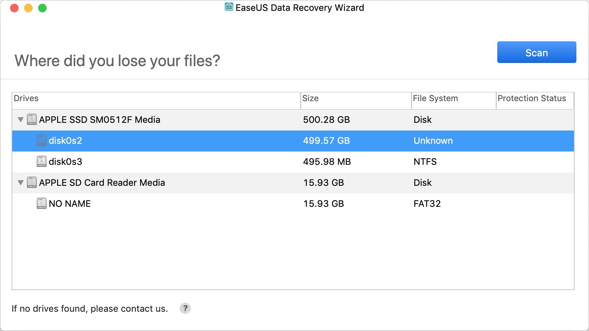Click the green zoom window button
The height and width of the screenshot is (331, 589).
[x=42, y=8]
